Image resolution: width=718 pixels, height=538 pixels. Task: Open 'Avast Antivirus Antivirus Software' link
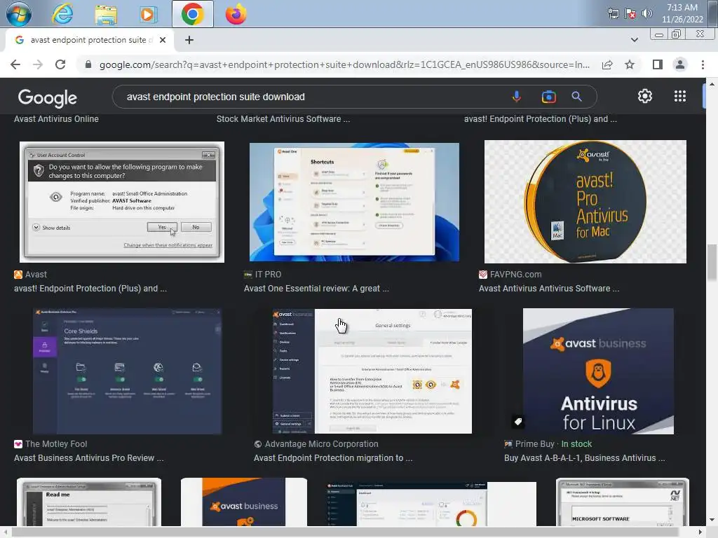pos(548,288)
